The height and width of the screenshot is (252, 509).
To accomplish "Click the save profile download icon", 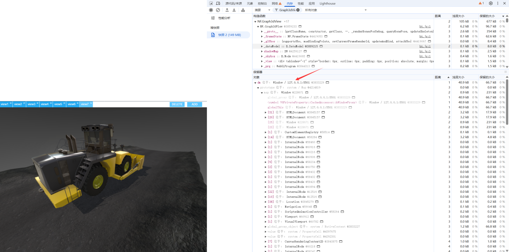I will click(234, 10).
